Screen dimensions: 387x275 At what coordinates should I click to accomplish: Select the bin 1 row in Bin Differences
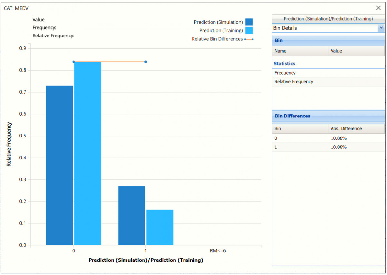[328, 147]
